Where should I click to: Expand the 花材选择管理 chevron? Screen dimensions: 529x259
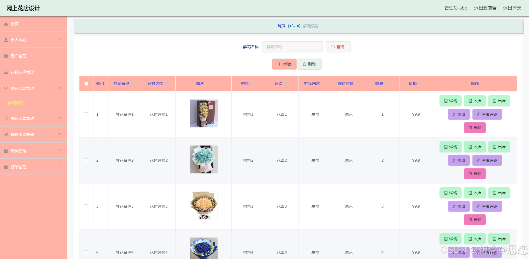pyautogui.click(x=60, y=72)
